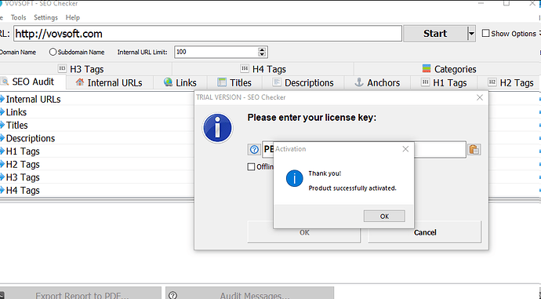Click the question icon on Audit Messages
The image size is (541, 299).
point(172,295)
